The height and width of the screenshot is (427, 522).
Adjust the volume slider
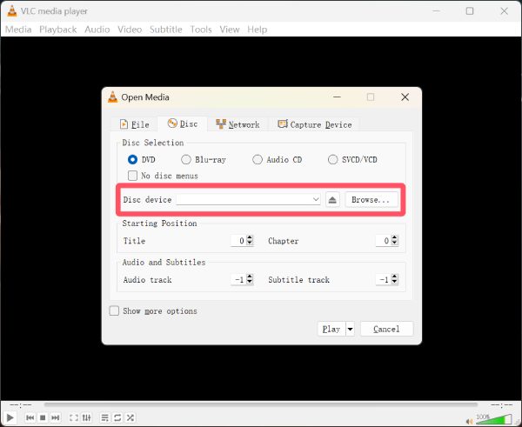click(494, 419)
